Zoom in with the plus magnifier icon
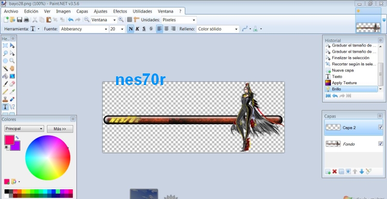 pos(121,20)
